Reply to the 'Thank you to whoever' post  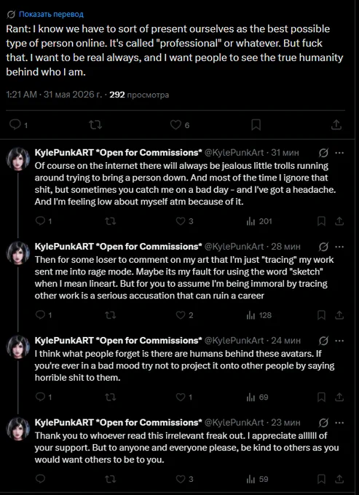tap(41, 479)
